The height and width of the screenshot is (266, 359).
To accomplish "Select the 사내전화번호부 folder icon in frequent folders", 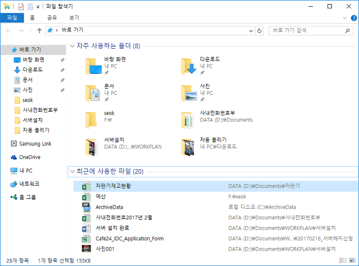I will [x=188, y=120].
